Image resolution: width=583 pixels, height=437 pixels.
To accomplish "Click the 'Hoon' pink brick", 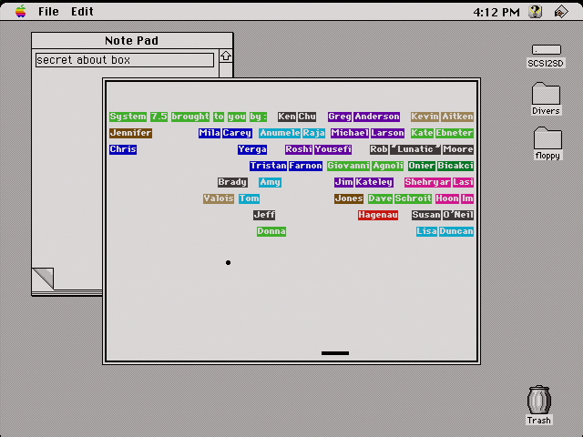I will [447, 198].
